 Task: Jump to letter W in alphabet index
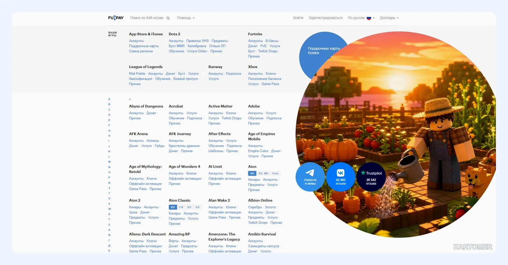(109, 209)
